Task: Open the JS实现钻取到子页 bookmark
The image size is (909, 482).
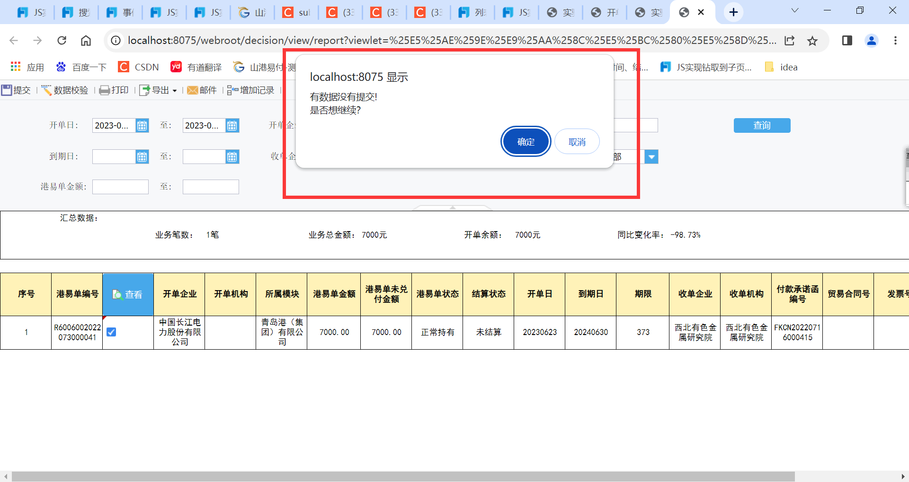Action: click(x=706, y=67)
